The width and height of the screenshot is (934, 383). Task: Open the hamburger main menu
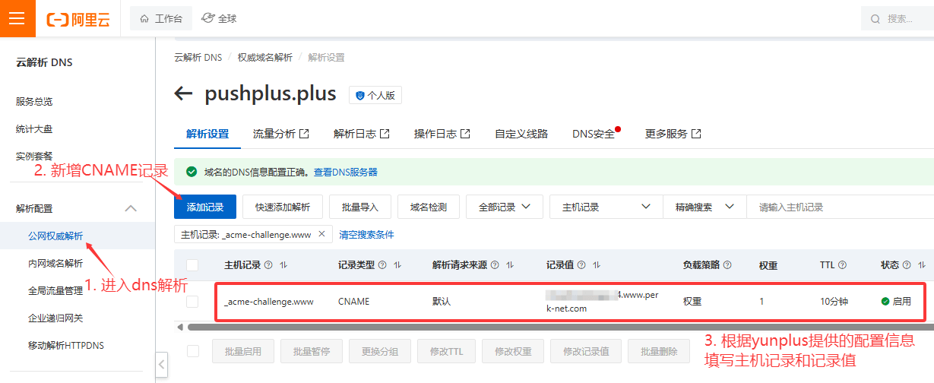pos(17,19)
